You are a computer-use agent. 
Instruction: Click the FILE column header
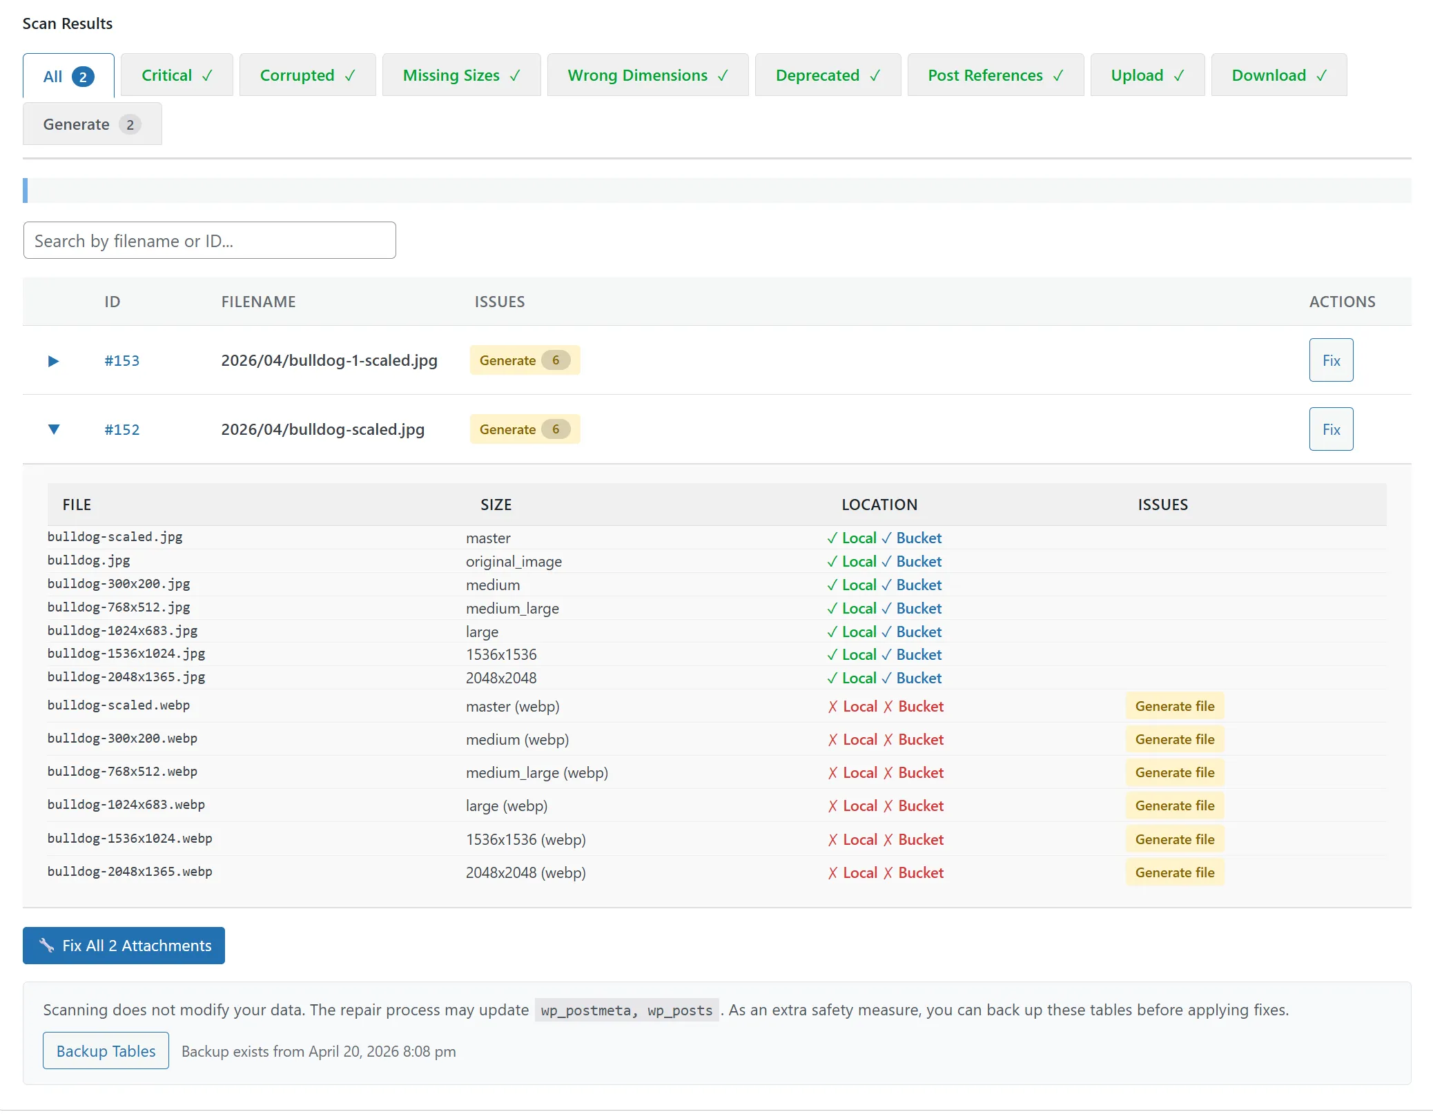point(77,505)
